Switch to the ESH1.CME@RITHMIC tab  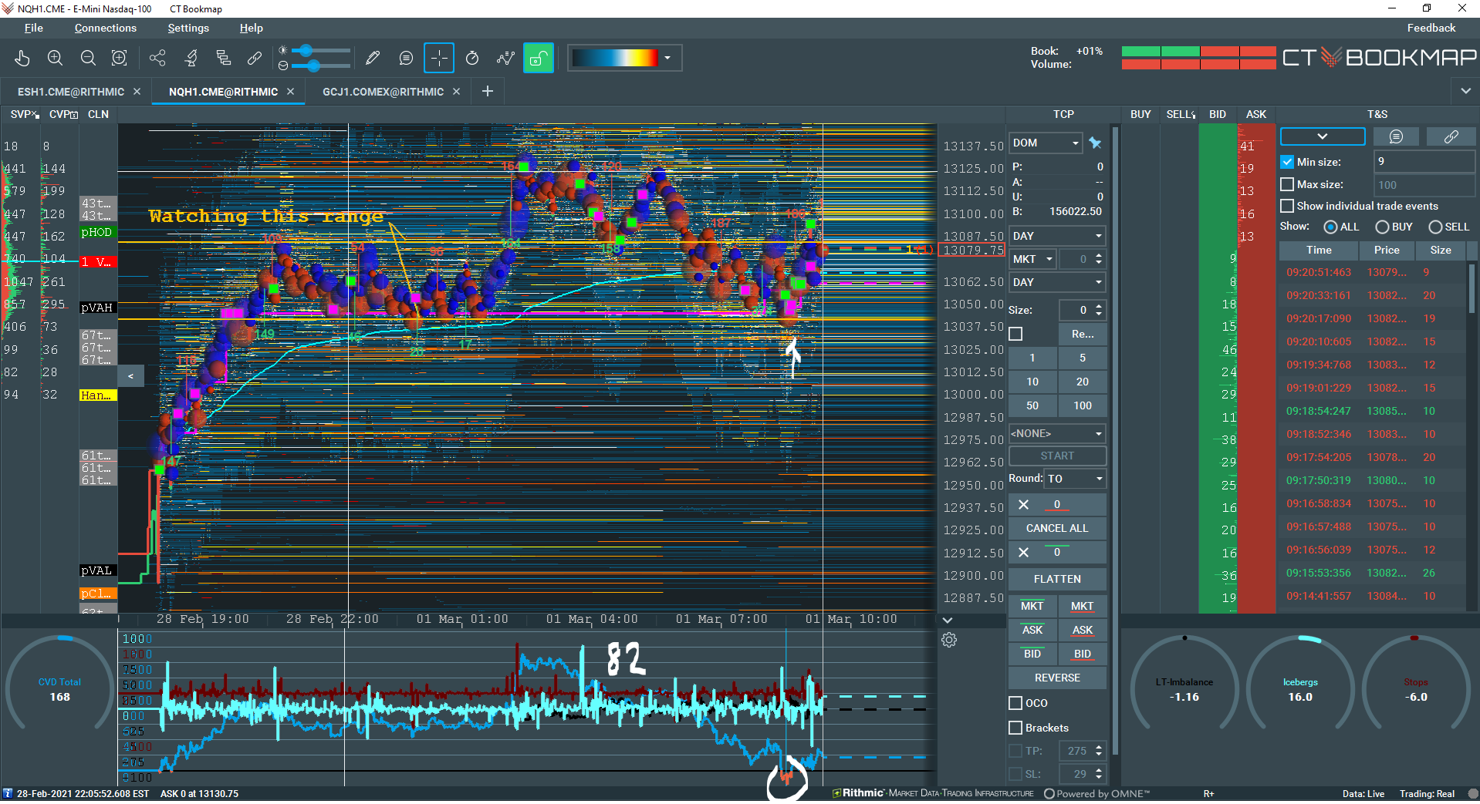pyautogui.click(x=71, y=92)
